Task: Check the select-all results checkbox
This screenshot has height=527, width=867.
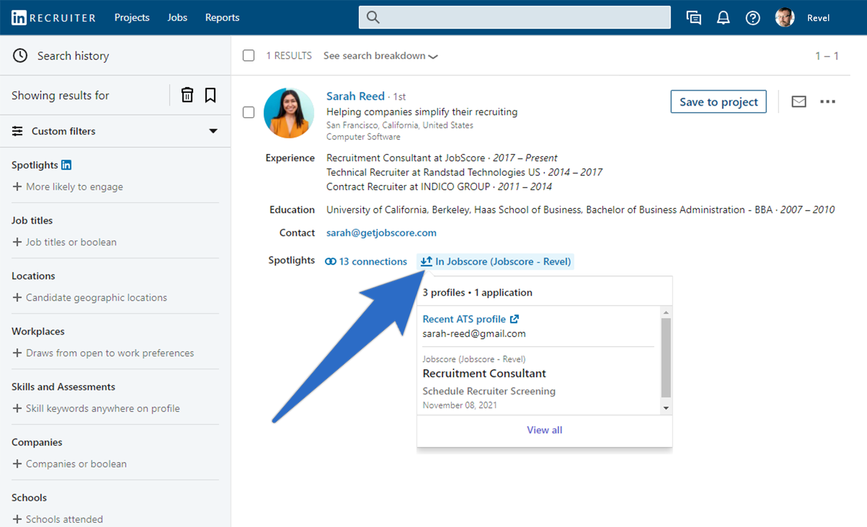Action: click(249, 56)
